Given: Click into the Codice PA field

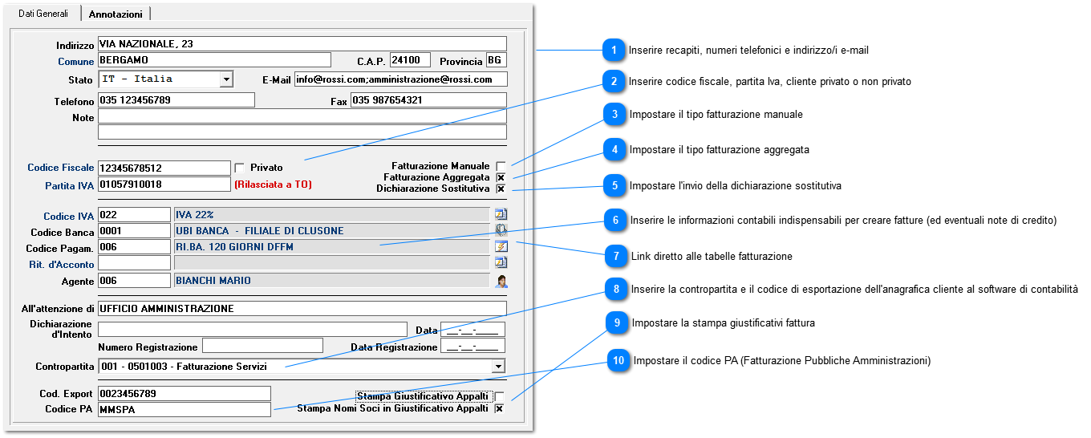Looking at the screenshot, I should 185,409.
